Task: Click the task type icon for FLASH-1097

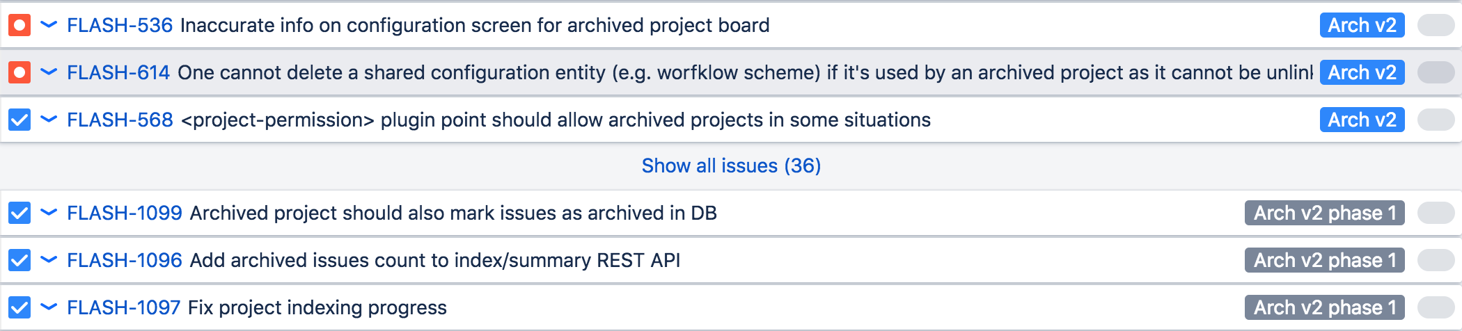Action: (x=19, y=307)
